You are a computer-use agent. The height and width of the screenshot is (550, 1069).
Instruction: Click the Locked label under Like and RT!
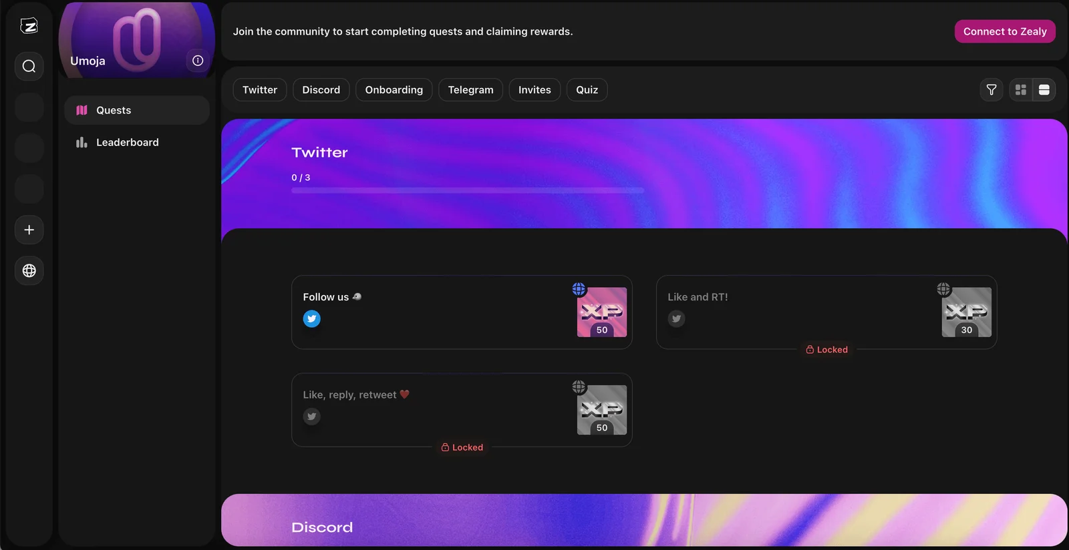coord(827,350)
